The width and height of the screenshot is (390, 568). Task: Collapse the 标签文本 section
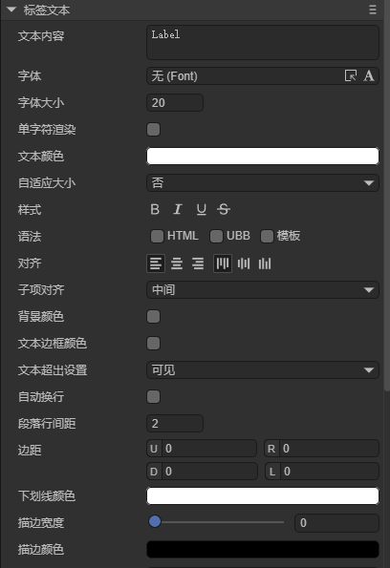pyautogui.click(x=11, y=10)
